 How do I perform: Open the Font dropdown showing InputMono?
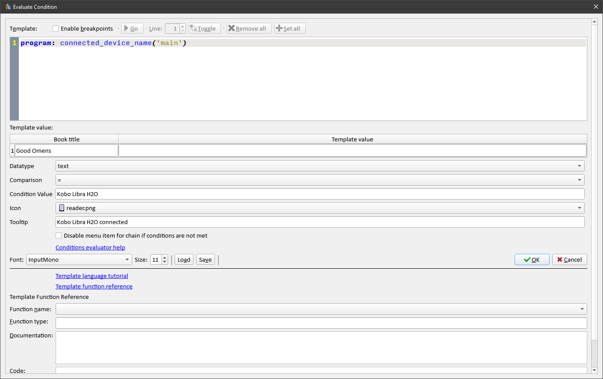79,260
